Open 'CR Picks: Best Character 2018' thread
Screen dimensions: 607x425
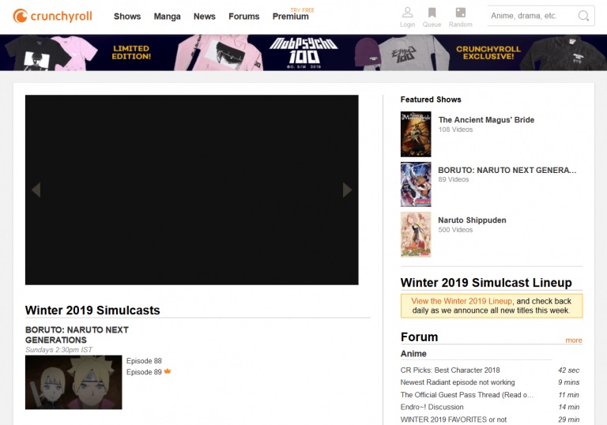450,370
